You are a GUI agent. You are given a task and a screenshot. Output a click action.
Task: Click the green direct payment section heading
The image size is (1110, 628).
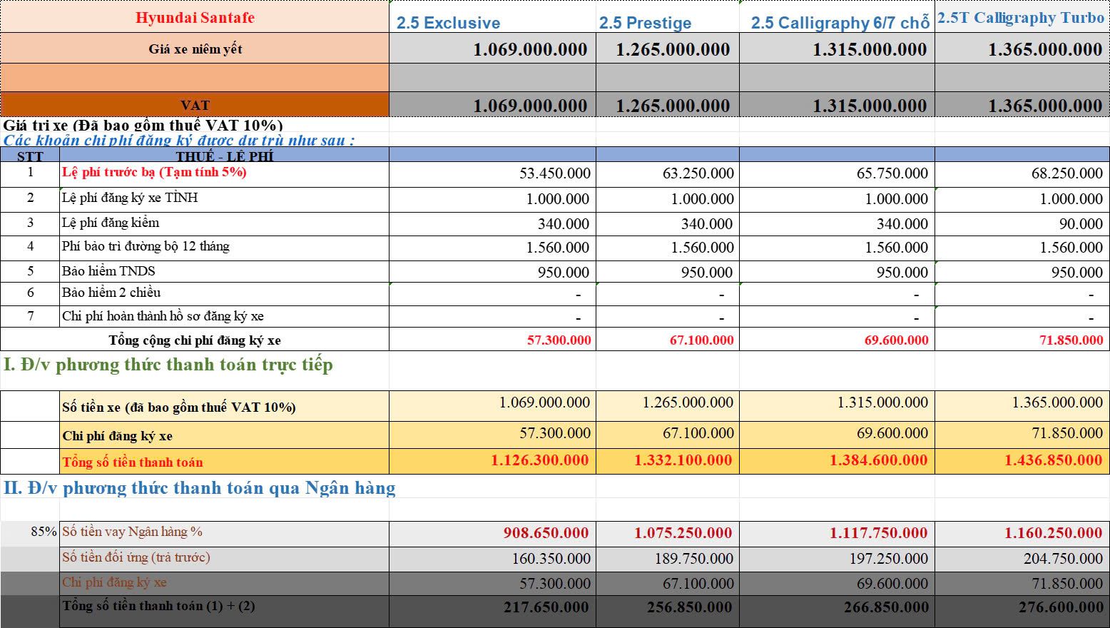tap(168, 365)
